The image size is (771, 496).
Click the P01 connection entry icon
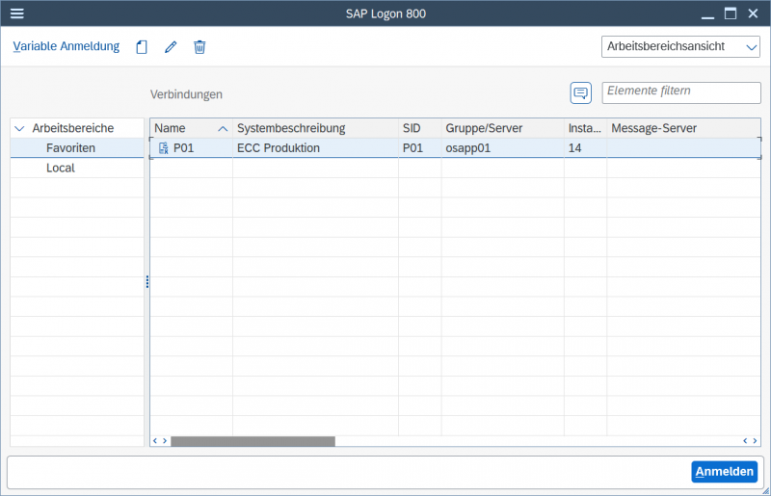(163, 148)
